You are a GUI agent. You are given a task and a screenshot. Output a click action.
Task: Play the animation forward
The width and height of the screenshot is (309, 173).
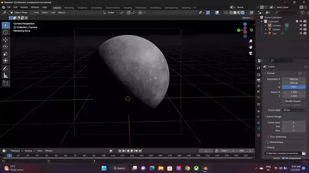[132, 151]
